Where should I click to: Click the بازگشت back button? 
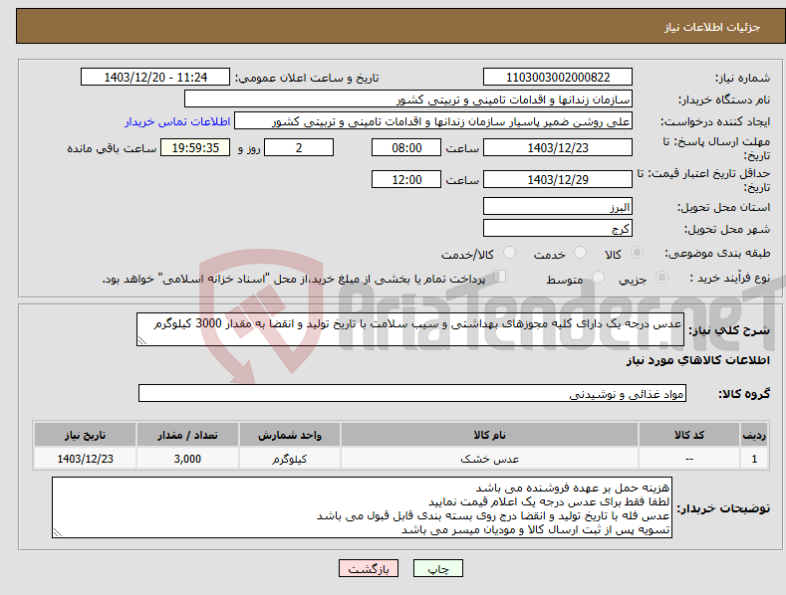click(369, 568)
